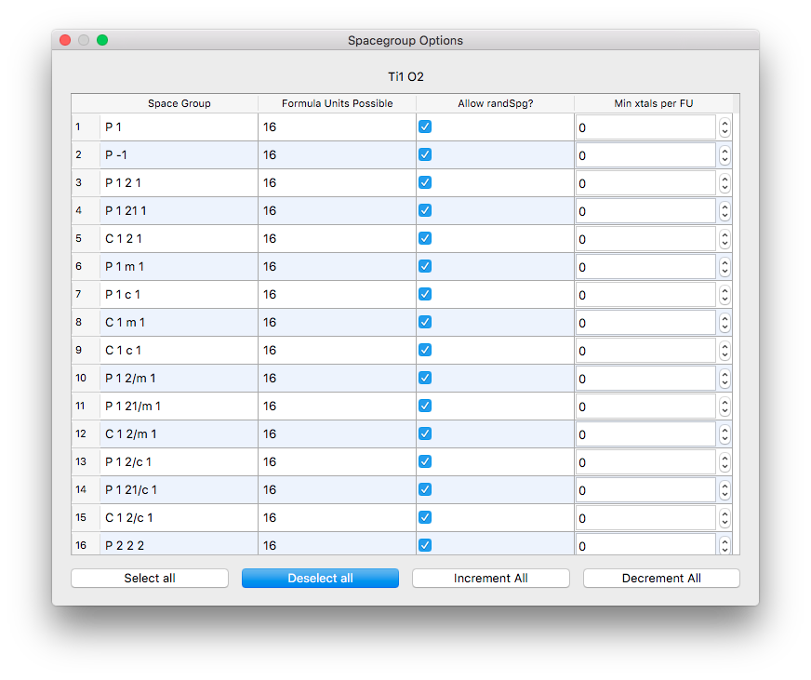Focus Min xtals field for row P 1
This screenshot has height=680, width=811.
pyautogui.click(x=646, y=127)
